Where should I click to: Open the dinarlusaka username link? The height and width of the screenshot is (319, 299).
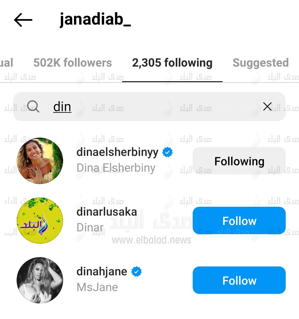[x=107, y=212]
